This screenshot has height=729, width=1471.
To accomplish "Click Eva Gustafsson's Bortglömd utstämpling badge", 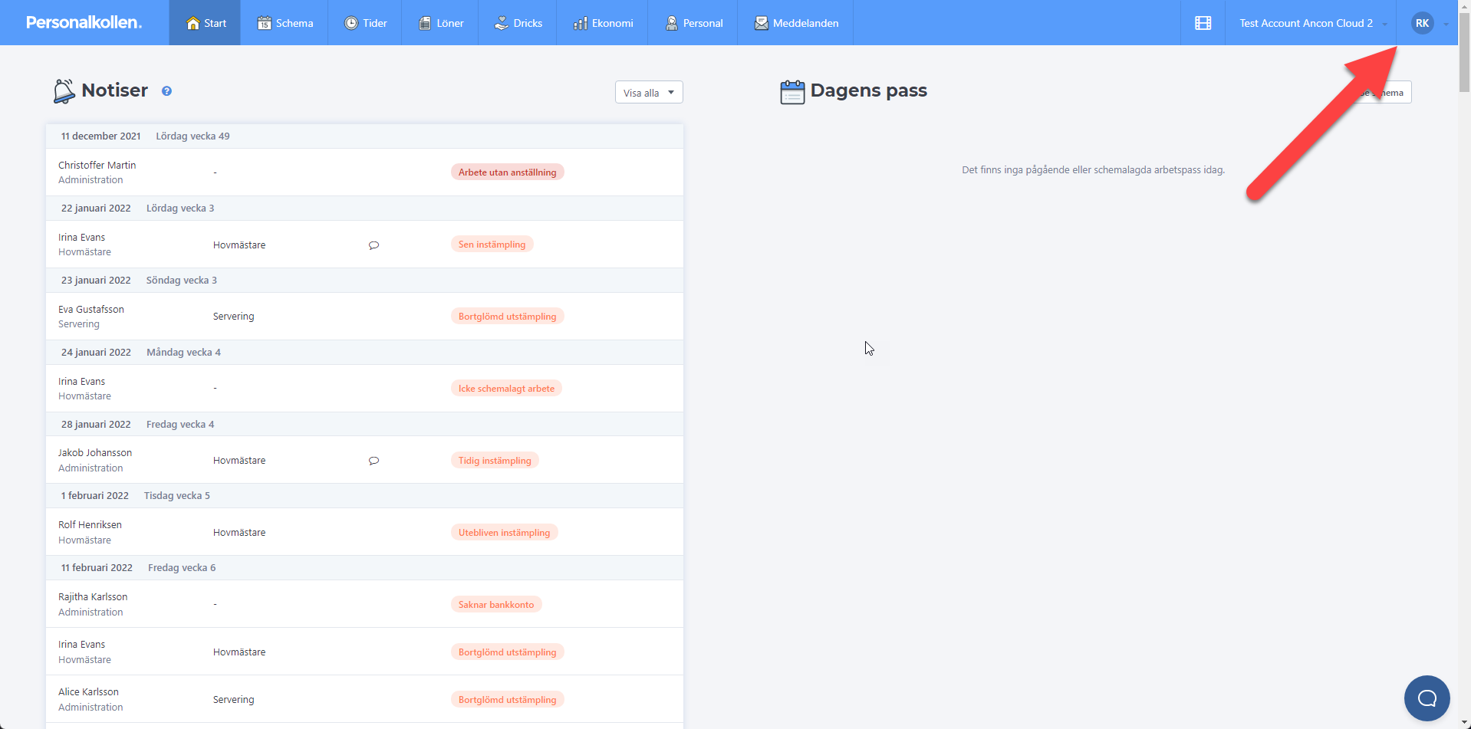I will tap(507, 316).
